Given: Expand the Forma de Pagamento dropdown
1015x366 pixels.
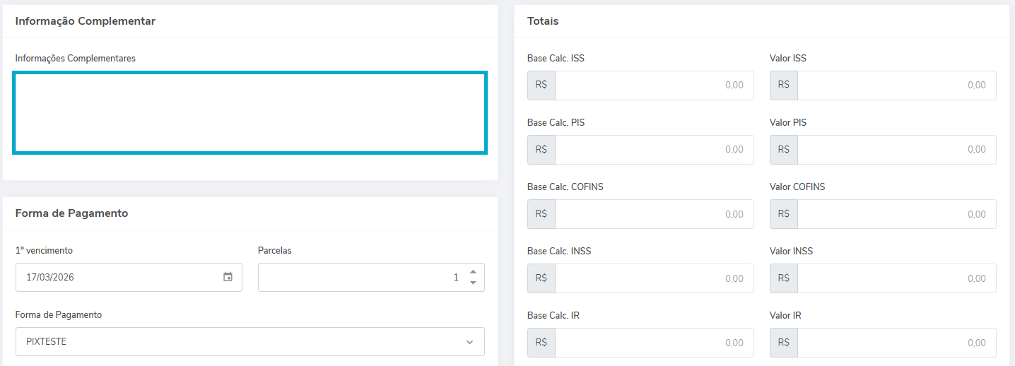Looking at the screenshot, I should (x=469, y=342).
